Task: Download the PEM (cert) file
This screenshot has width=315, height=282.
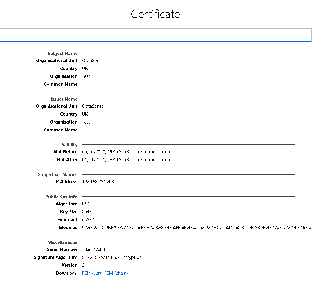Action: 91,273
